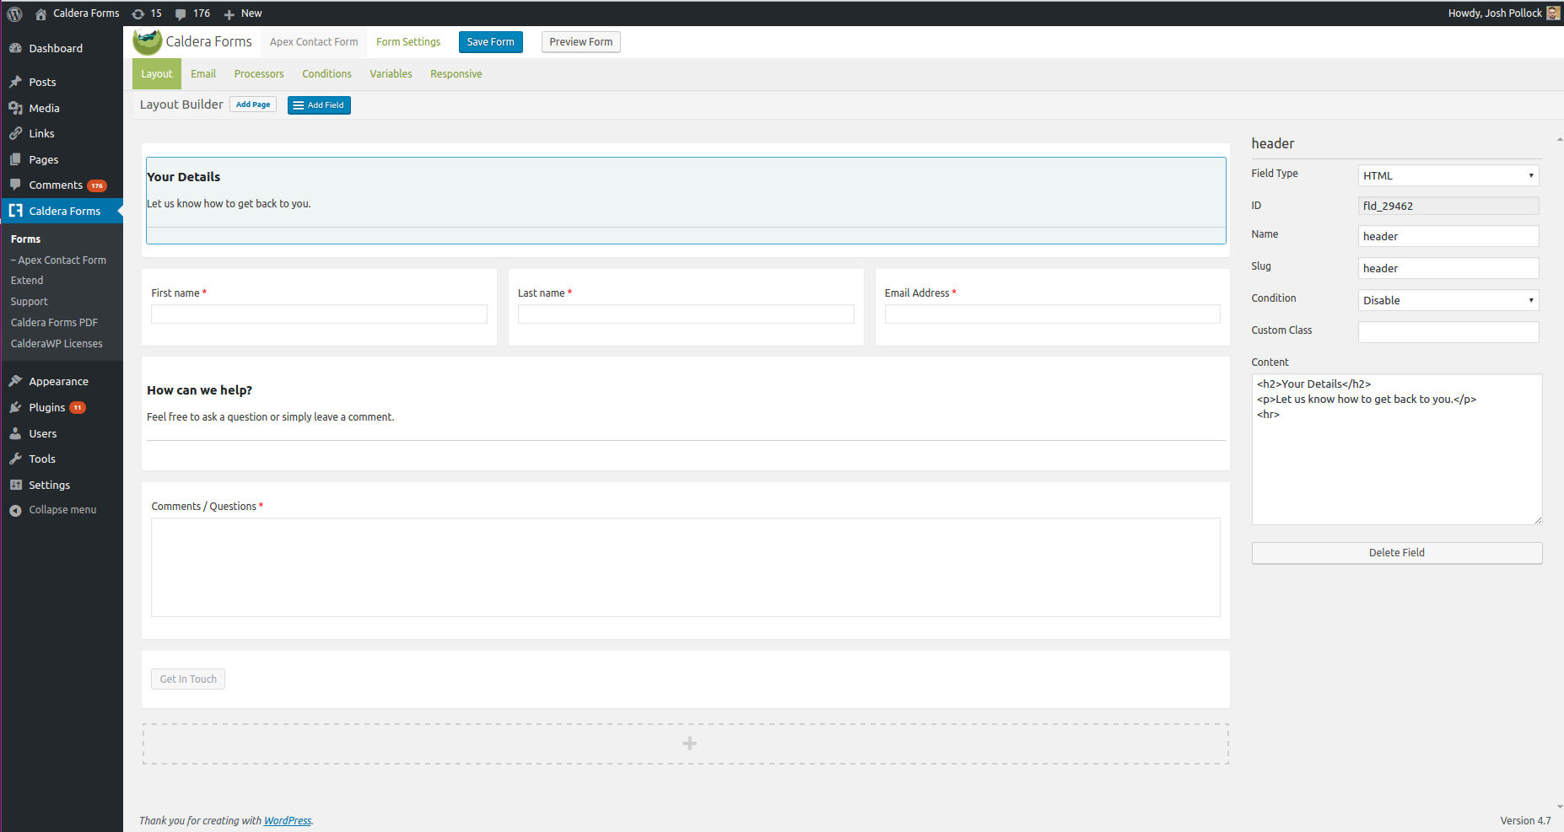Viewport: 1564px width, 832px height.
Task: Open the Form Settings tab
Action: 408,42
